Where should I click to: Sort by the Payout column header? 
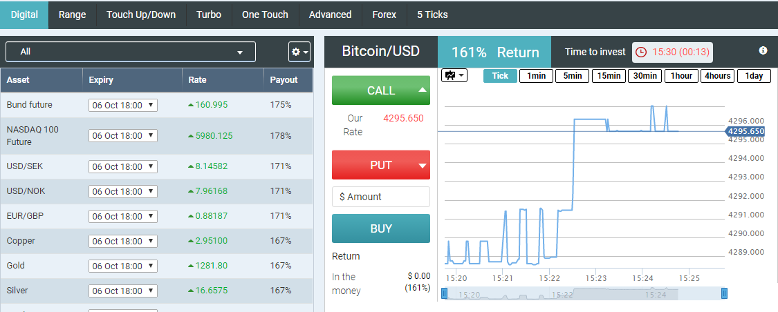(288, 80)
